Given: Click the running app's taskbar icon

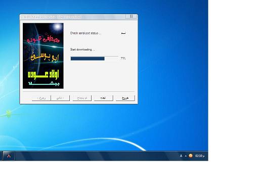Looking at the screenshot, I should coord(9,156).
